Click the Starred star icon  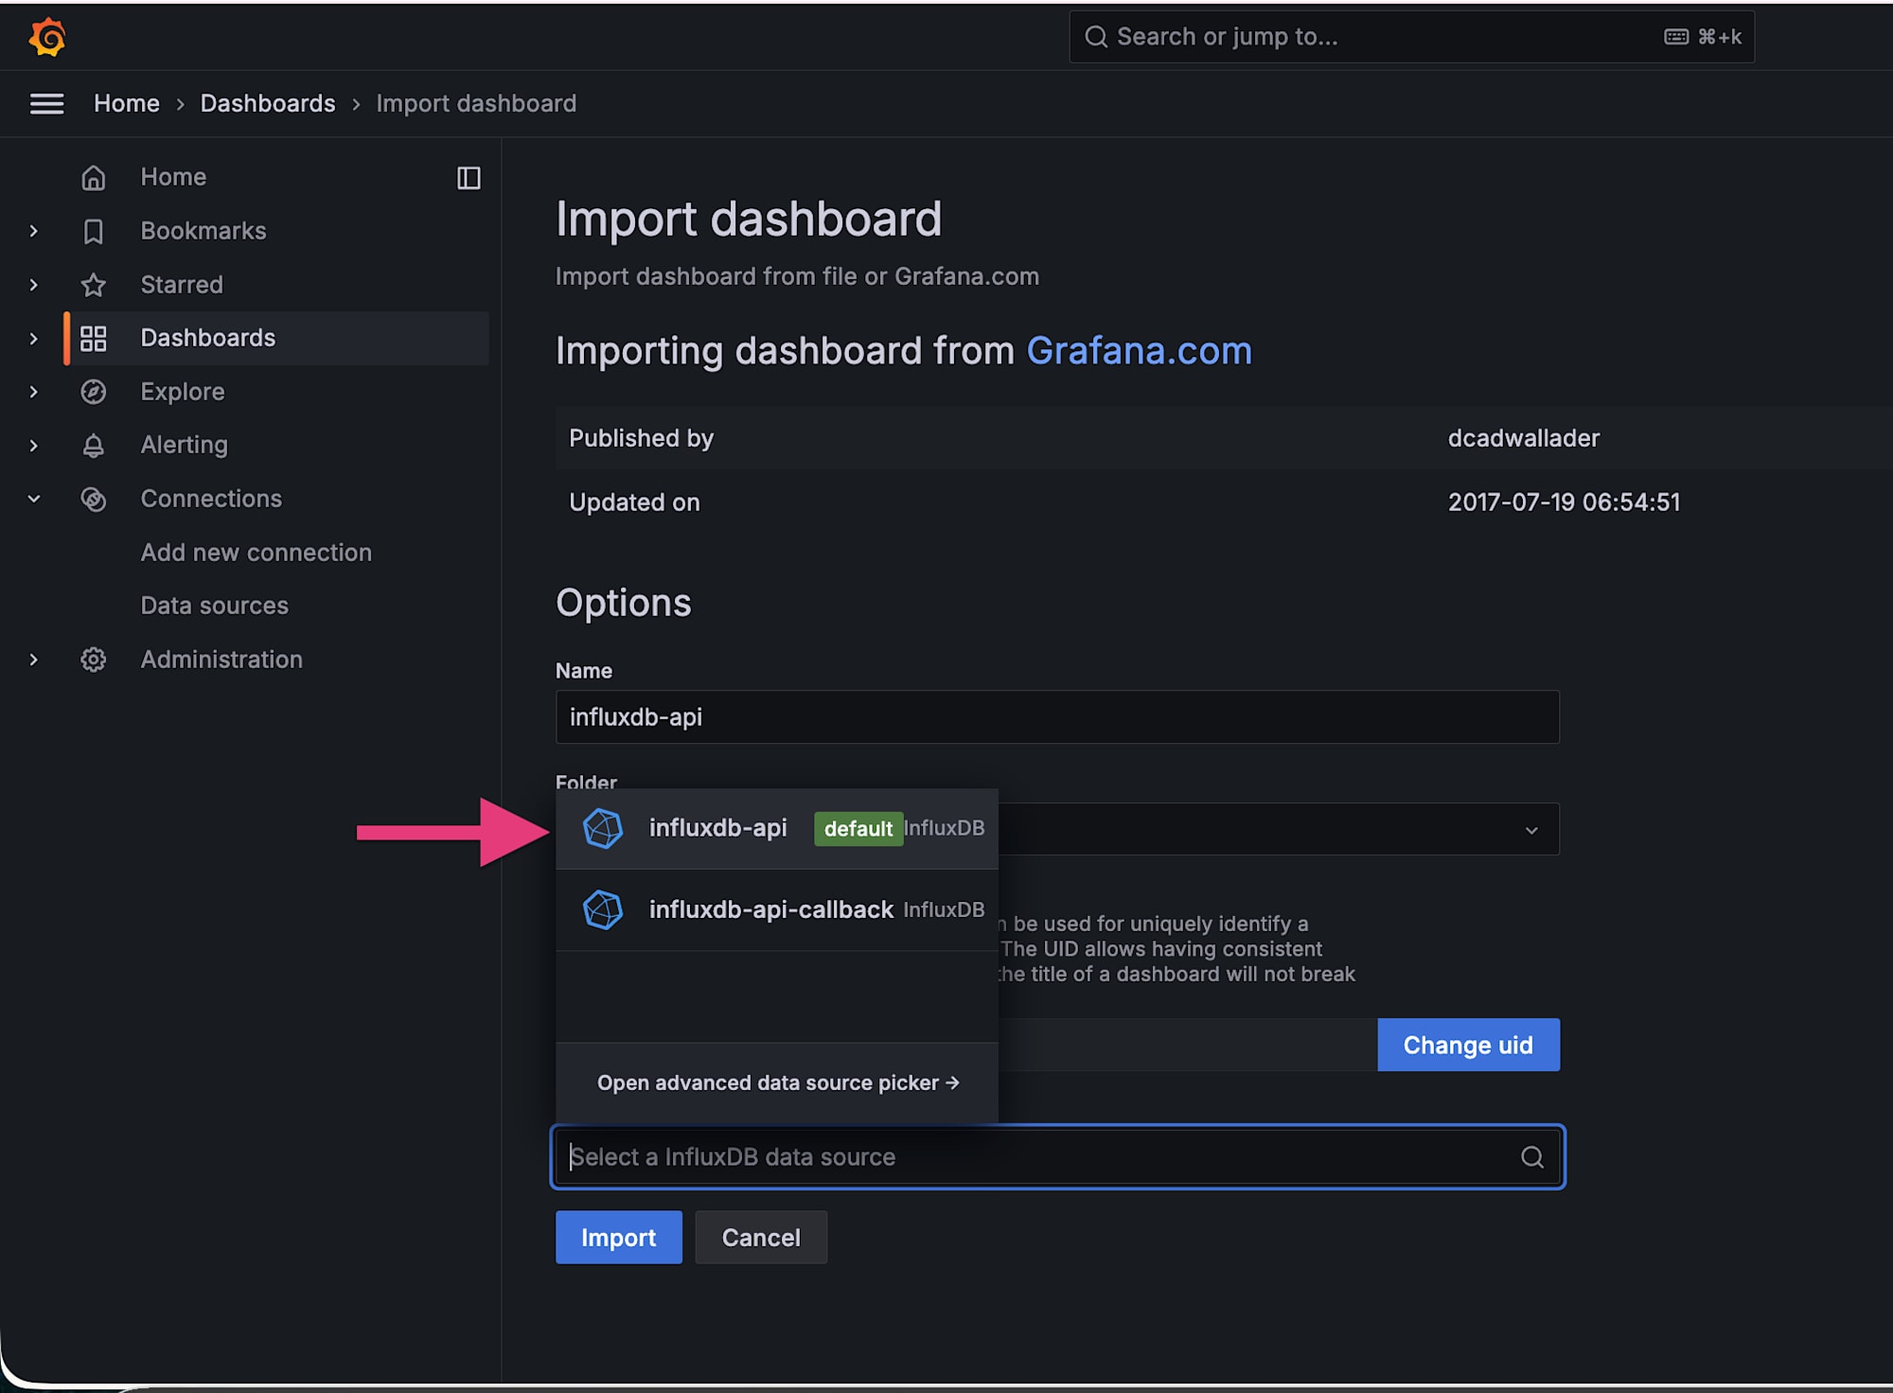93,285
